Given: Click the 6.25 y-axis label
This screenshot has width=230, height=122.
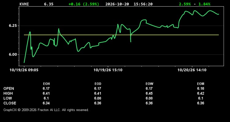Looking at the screenshot, I should [13, 26].
